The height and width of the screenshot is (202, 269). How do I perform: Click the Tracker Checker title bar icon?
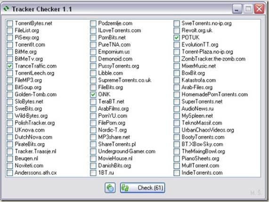click(6, 9)
